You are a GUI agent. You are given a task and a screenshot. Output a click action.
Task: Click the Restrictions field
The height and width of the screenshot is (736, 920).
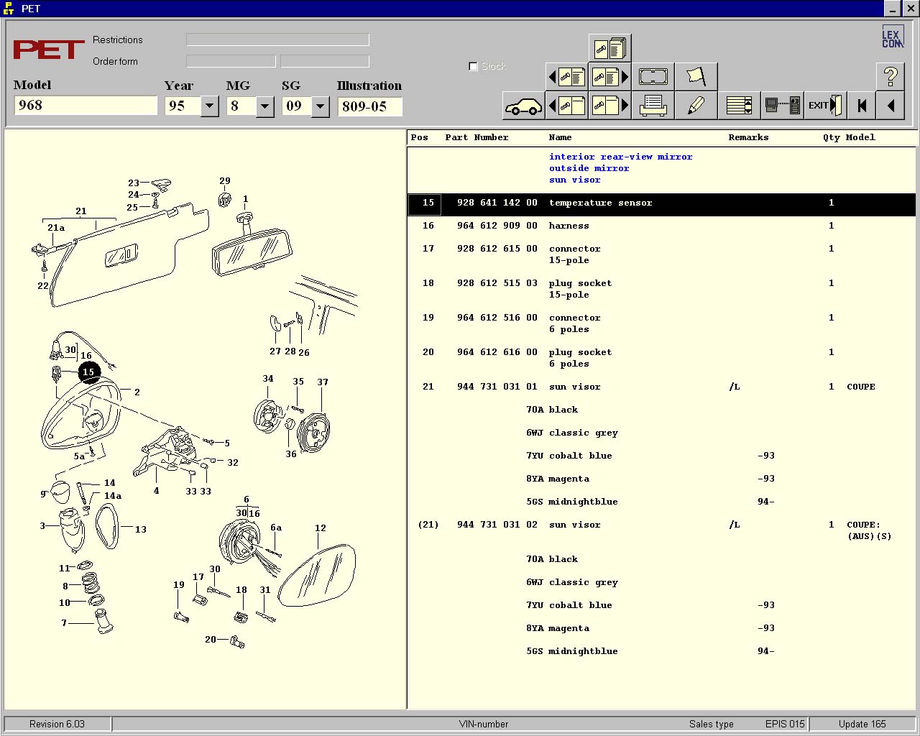pos(277,40)
